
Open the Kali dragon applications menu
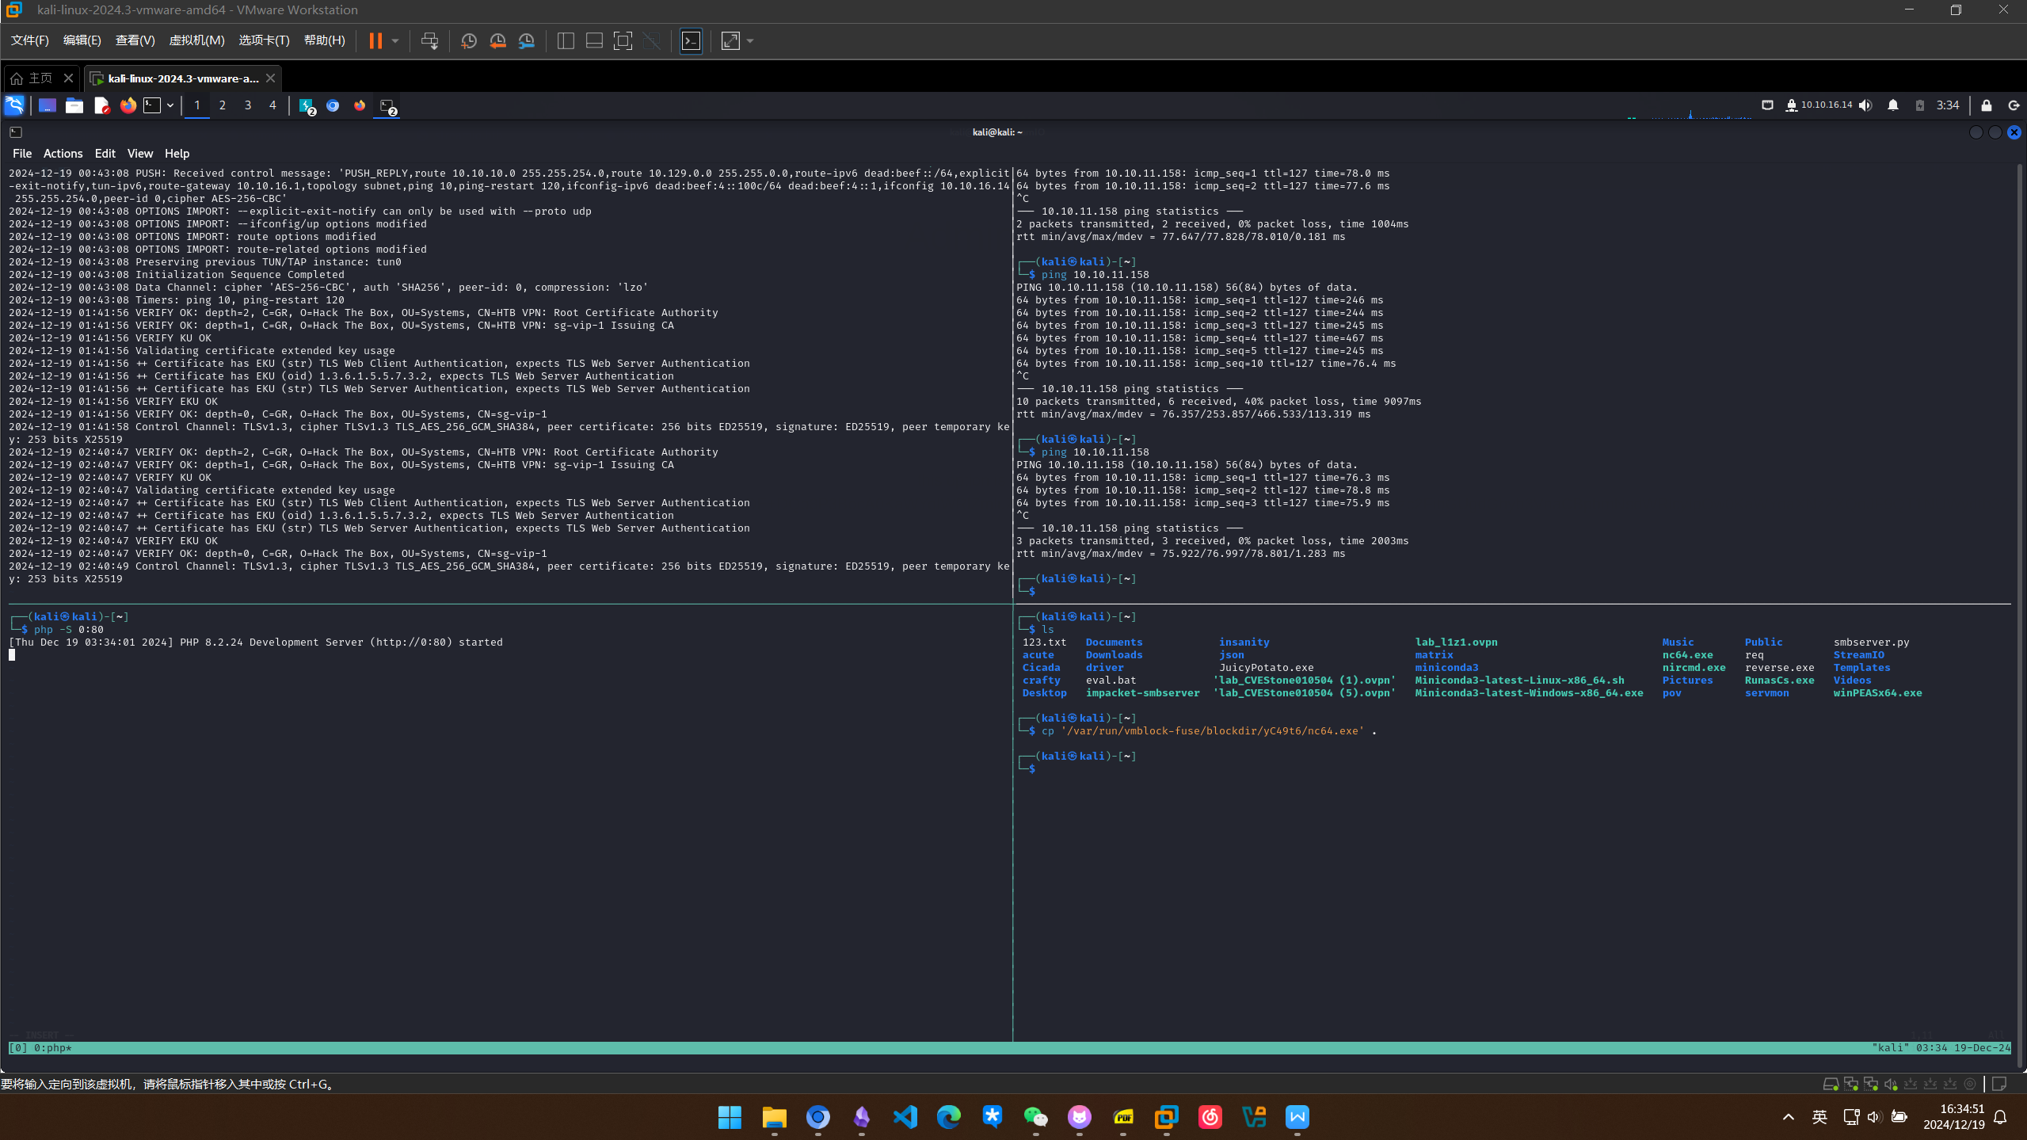pos(14,105)
